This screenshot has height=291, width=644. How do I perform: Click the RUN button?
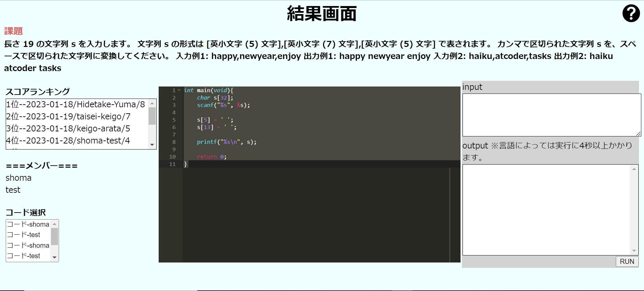click(x=627, y=261)
